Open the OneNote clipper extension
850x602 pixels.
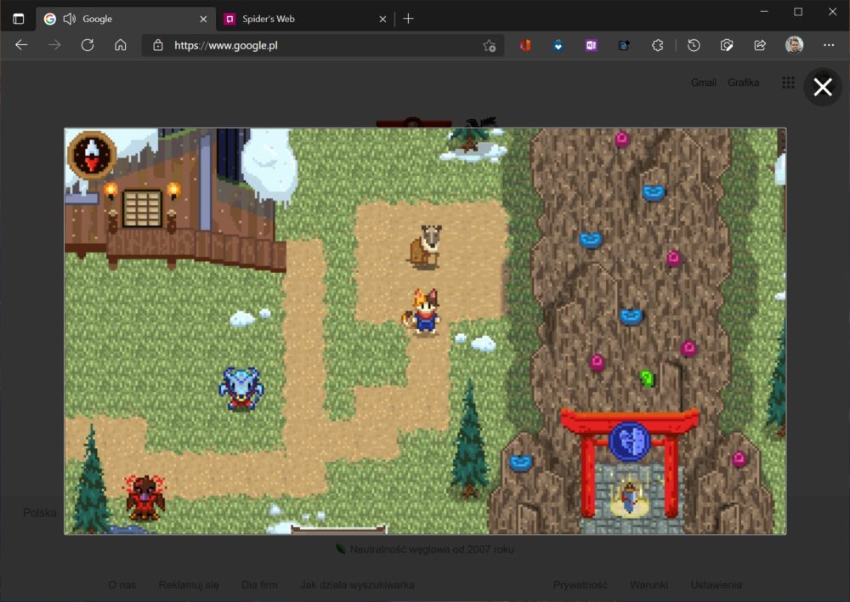pyautogui.click(x=591, y=46)
